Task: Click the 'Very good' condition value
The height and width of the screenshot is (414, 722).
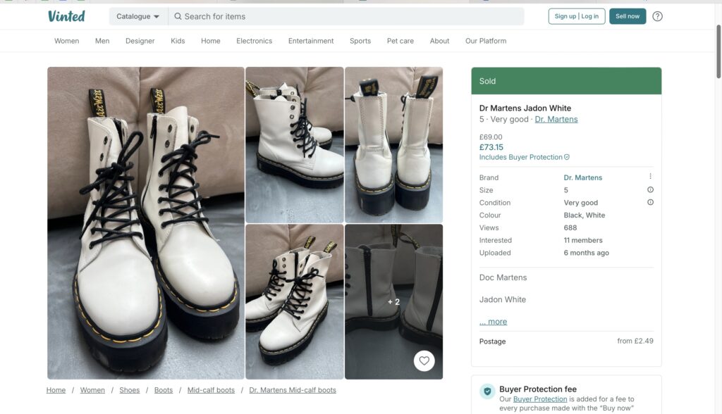Action: (x=581, y=203)
